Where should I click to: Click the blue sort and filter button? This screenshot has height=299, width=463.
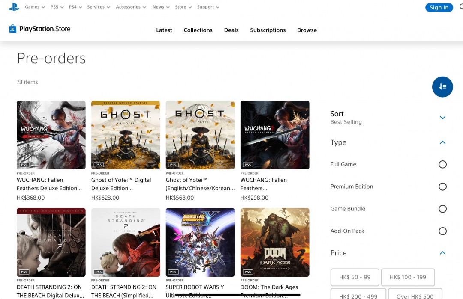pos(442,87)
